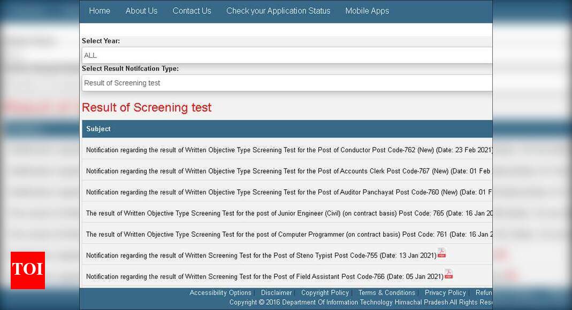Open the About Us menu item
The width and height of the screenshot is (572, 310).
pyautogui.click(x=141, y=11)
